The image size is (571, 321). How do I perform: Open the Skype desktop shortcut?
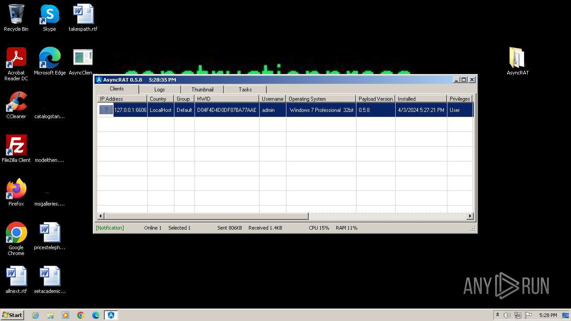[50, 18]
